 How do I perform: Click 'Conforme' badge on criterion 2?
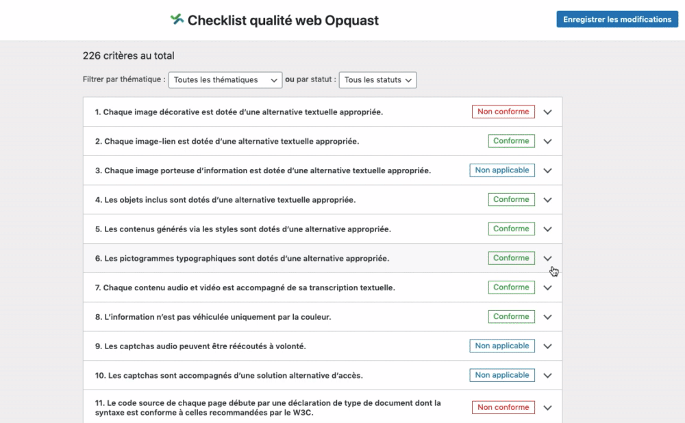pos(511,141)
